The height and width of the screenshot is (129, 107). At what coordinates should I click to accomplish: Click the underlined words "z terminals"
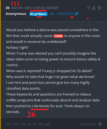click(x=40, y=106)
